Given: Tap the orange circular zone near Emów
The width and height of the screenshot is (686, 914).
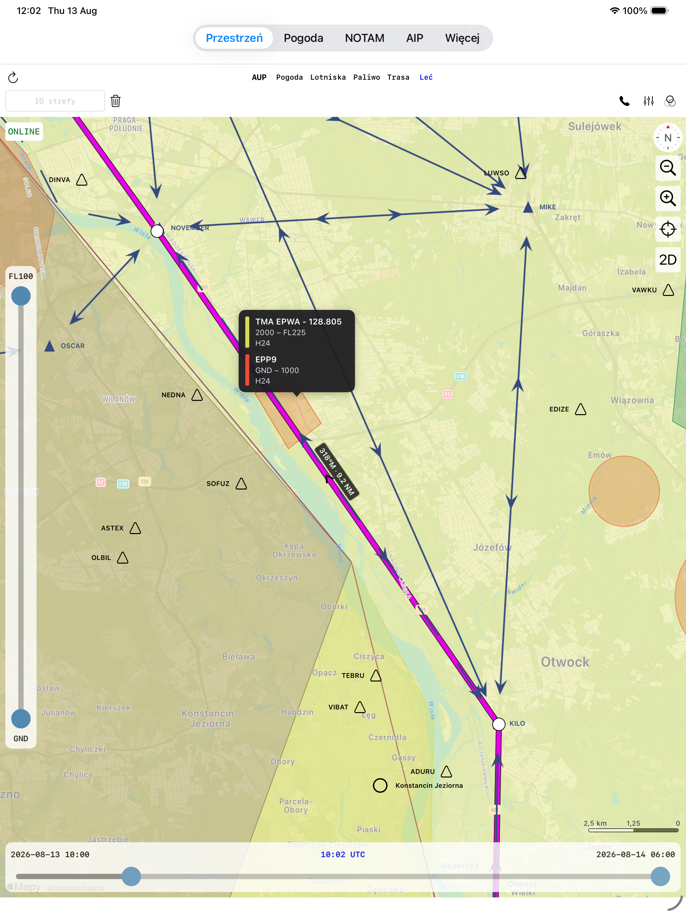Looking at the screenshot, I should (x=624, y=491).
